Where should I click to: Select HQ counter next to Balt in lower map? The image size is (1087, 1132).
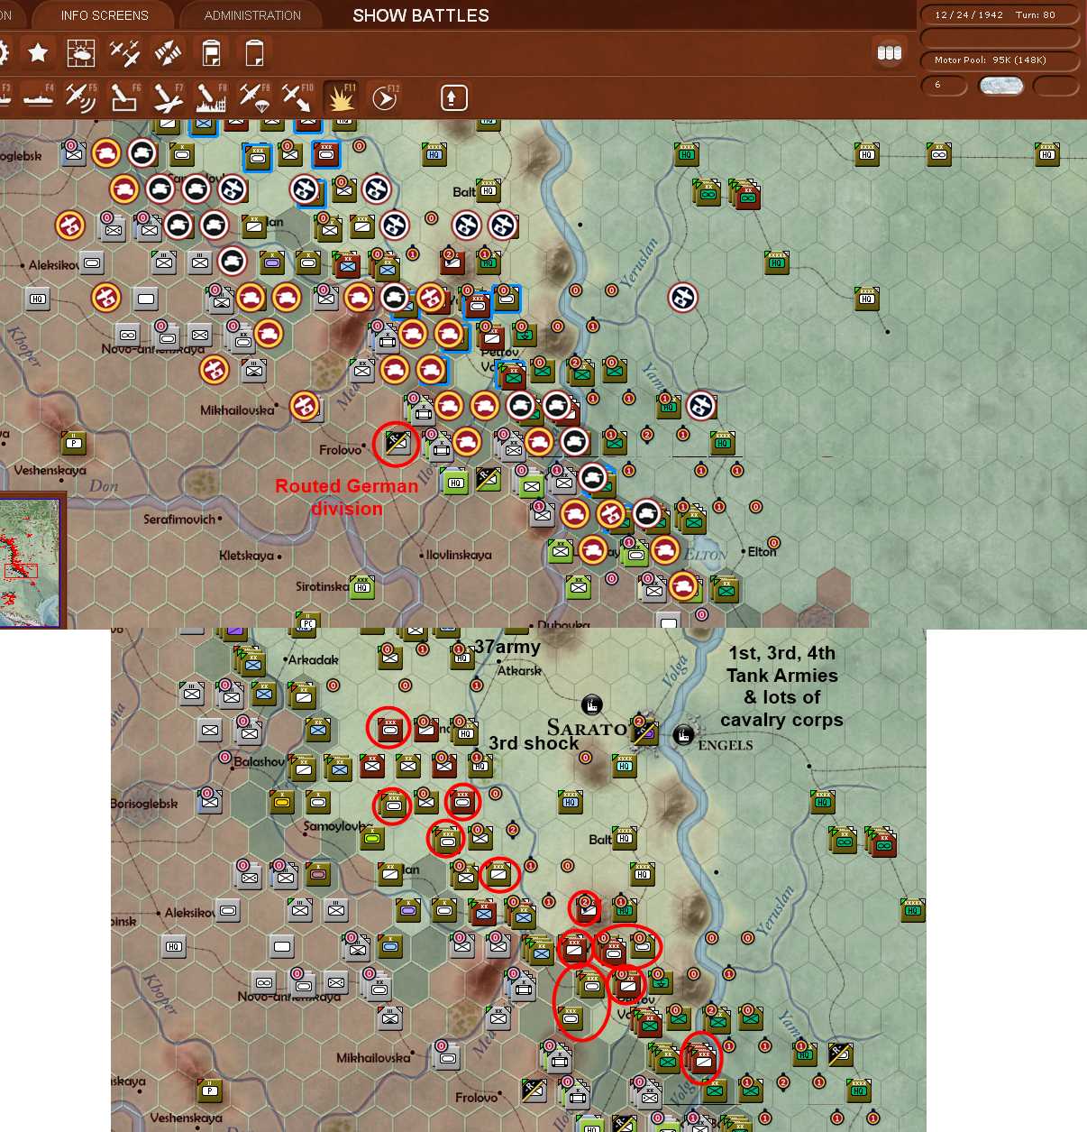coord(624,838)
